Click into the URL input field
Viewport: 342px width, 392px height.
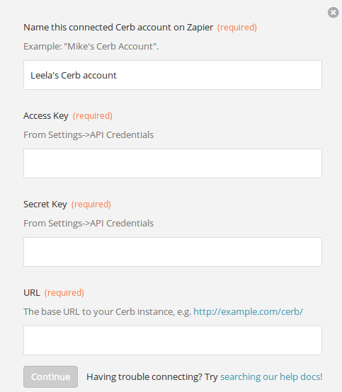pyautogui.click(x=173, y=340)
